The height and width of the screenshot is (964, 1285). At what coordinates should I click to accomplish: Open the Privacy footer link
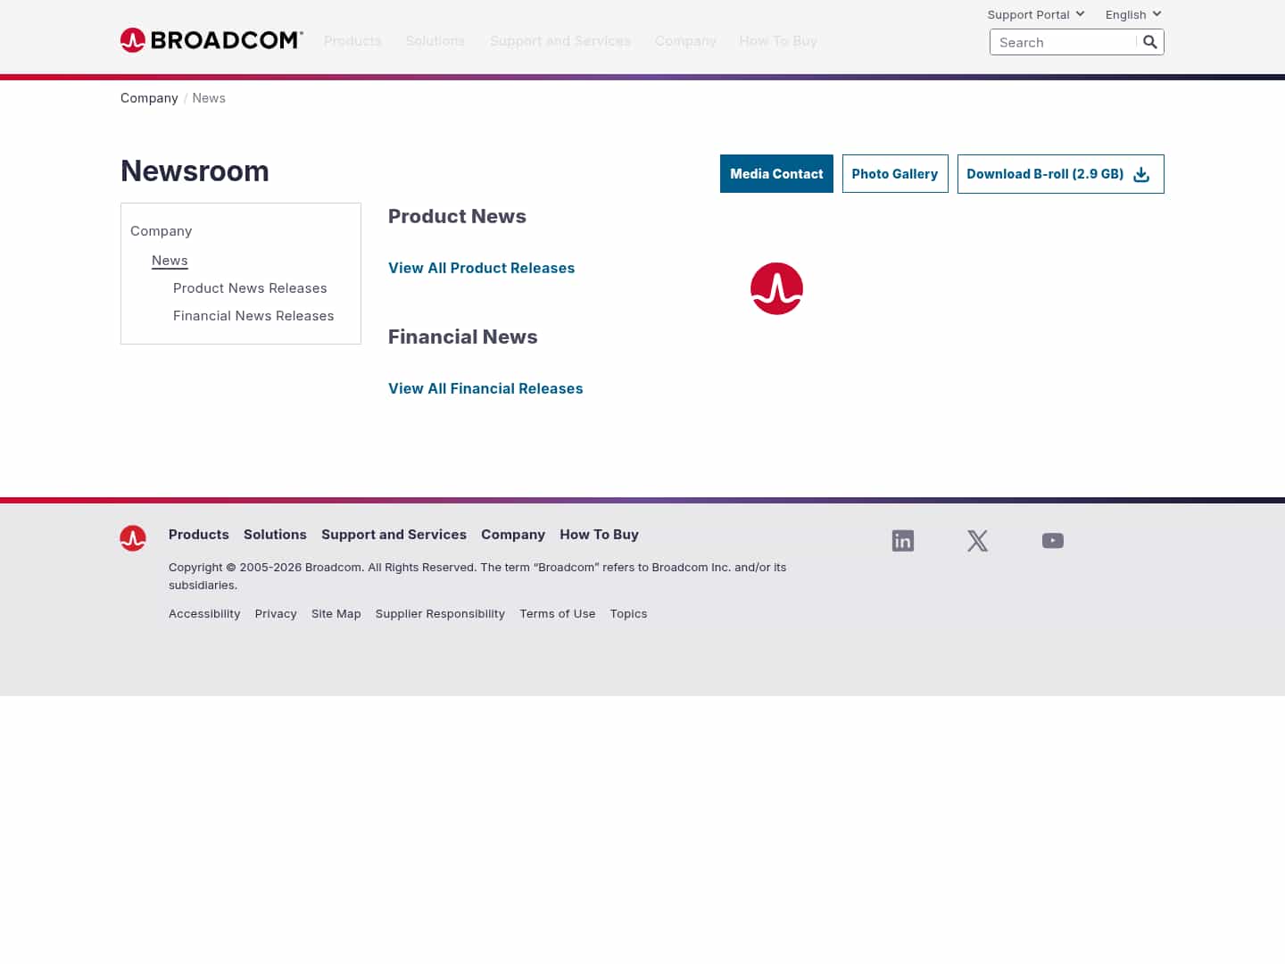(x=276, y=614)
